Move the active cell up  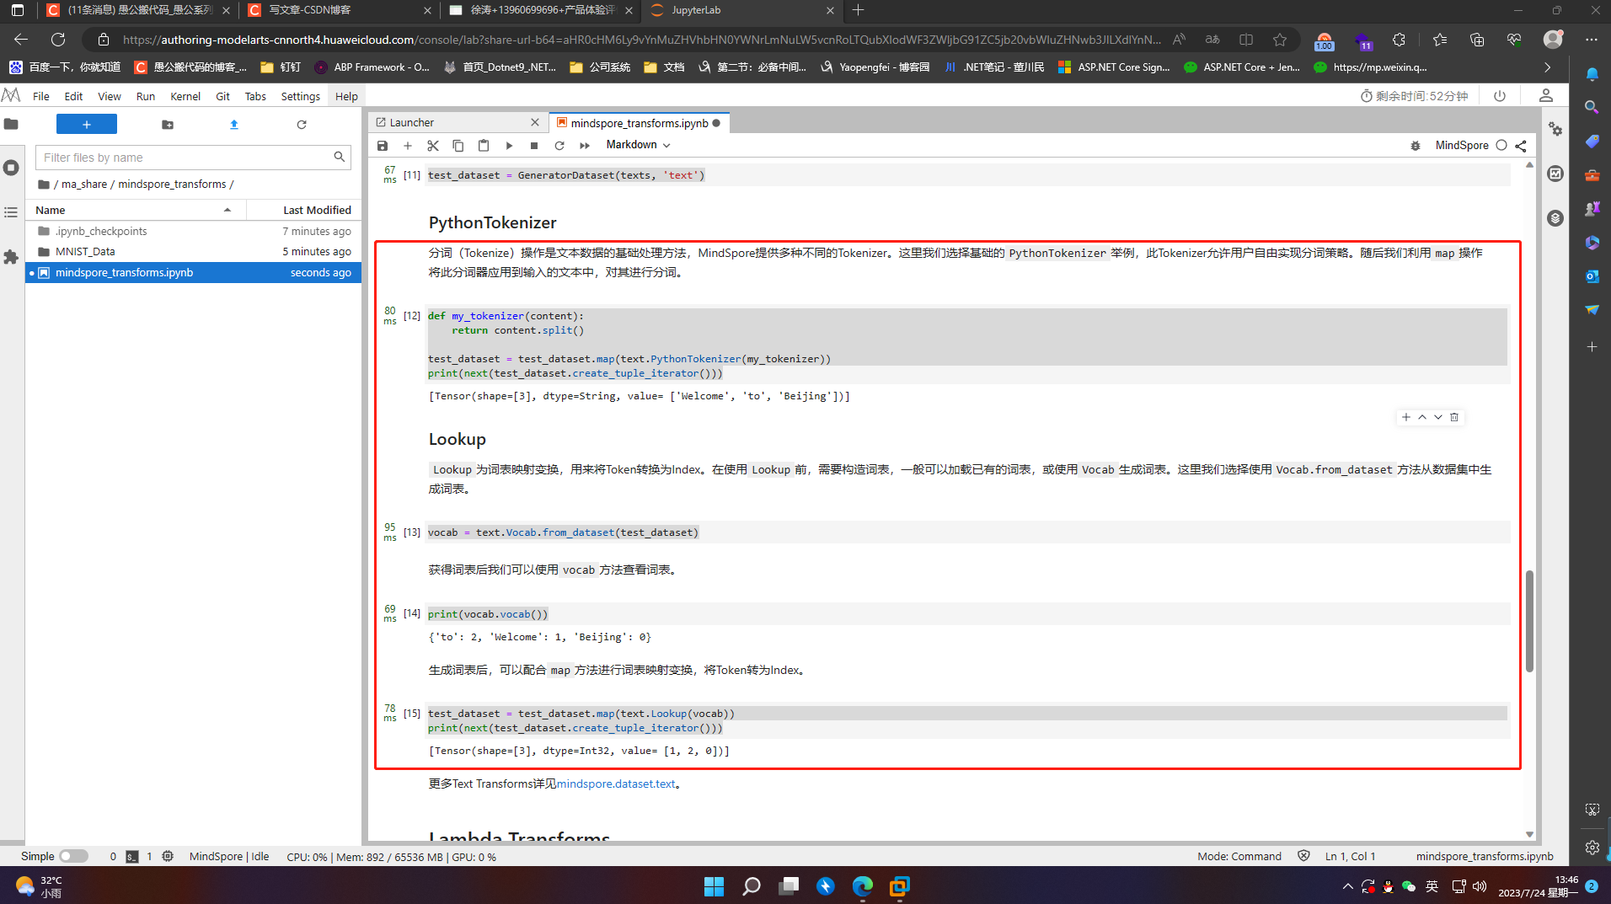point(1422,417)
